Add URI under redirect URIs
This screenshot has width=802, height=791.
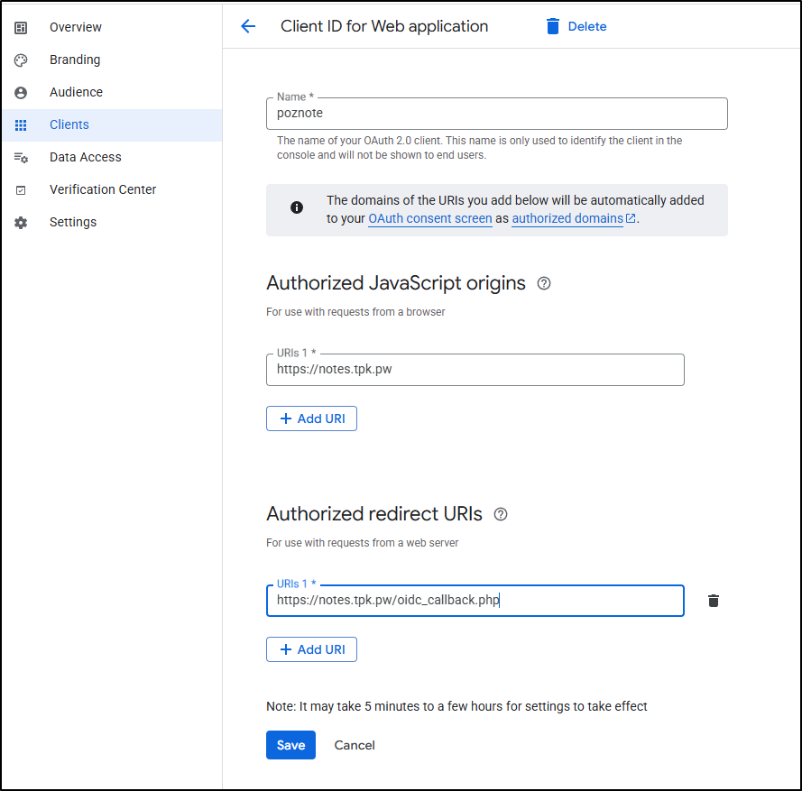[311, 649]
